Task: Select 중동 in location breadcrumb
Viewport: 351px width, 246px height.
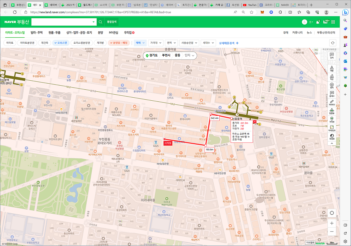Action: [x=177, y=55]
